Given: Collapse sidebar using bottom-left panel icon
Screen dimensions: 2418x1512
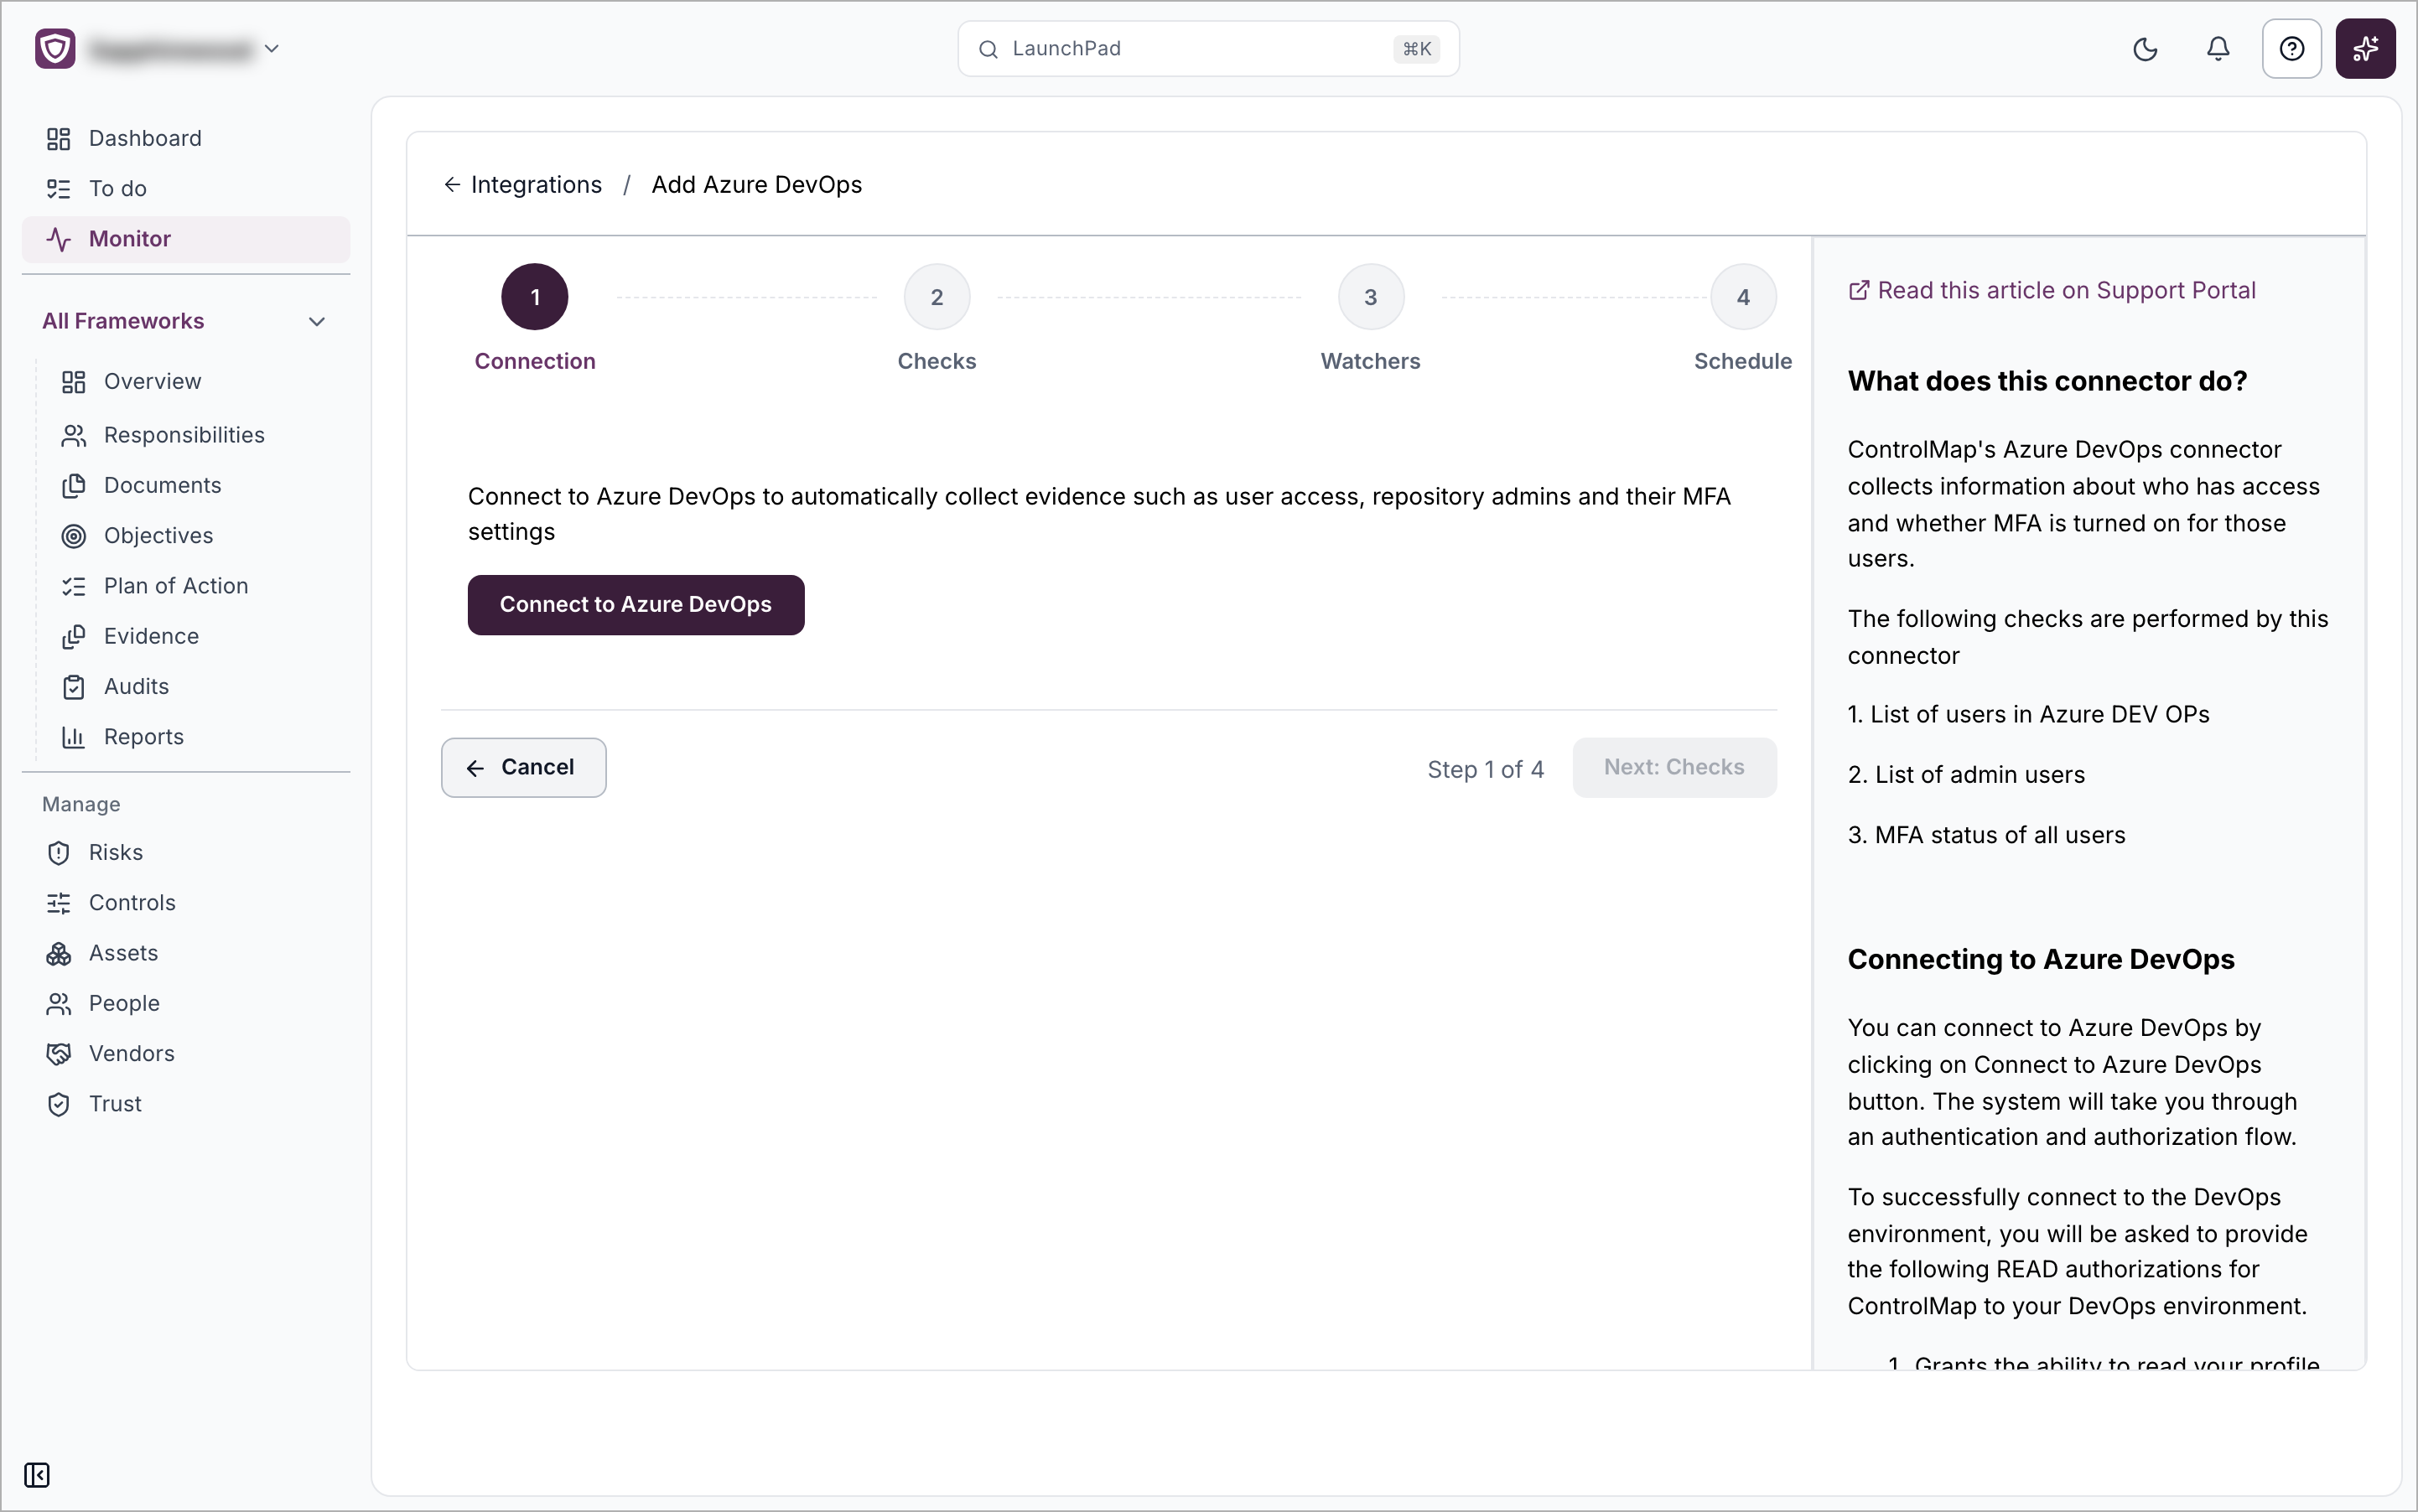Looking at the screenshot, I should click(37, 1475).
